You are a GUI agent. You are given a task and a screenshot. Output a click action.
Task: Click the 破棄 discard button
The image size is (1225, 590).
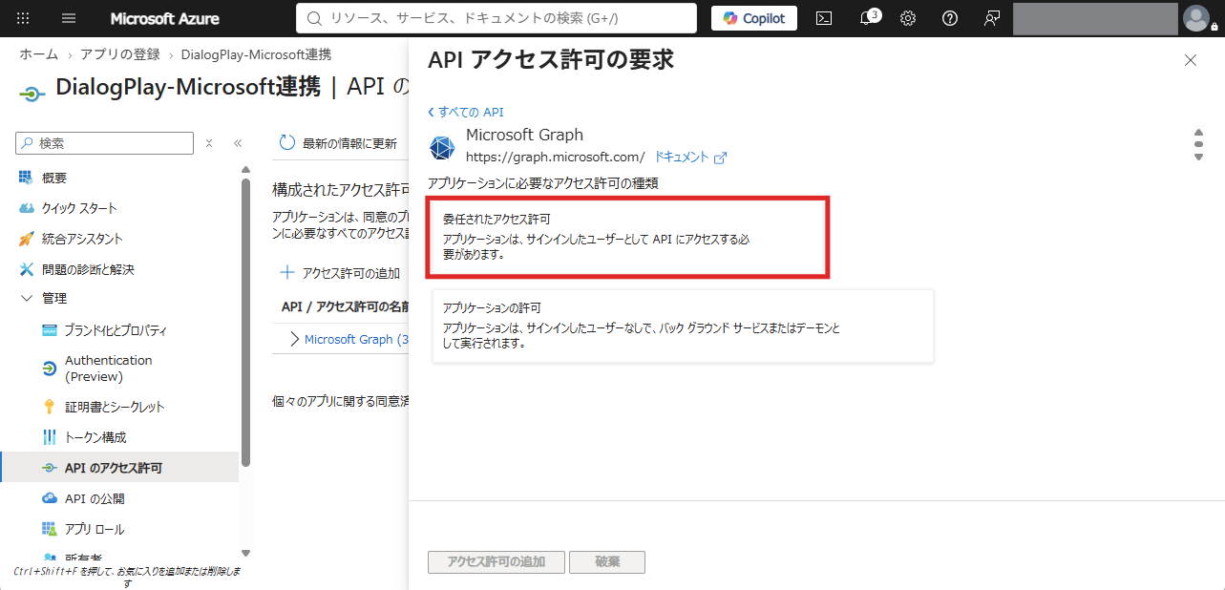[x=607, y=561]
